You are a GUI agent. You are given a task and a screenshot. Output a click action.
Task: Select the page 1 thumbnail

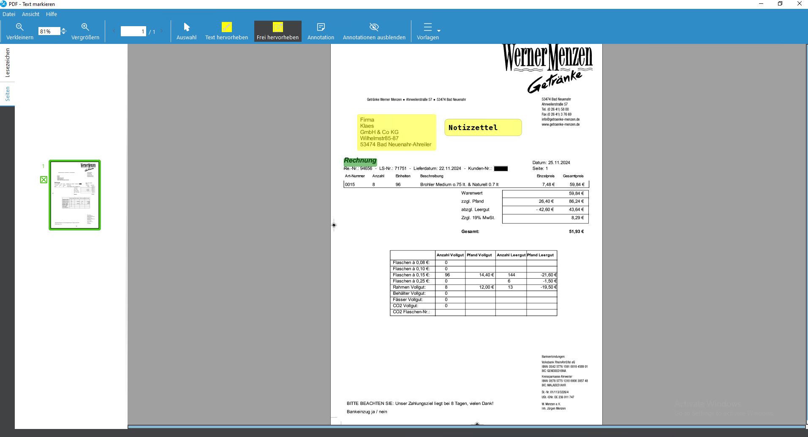click(x=75, y=195)
